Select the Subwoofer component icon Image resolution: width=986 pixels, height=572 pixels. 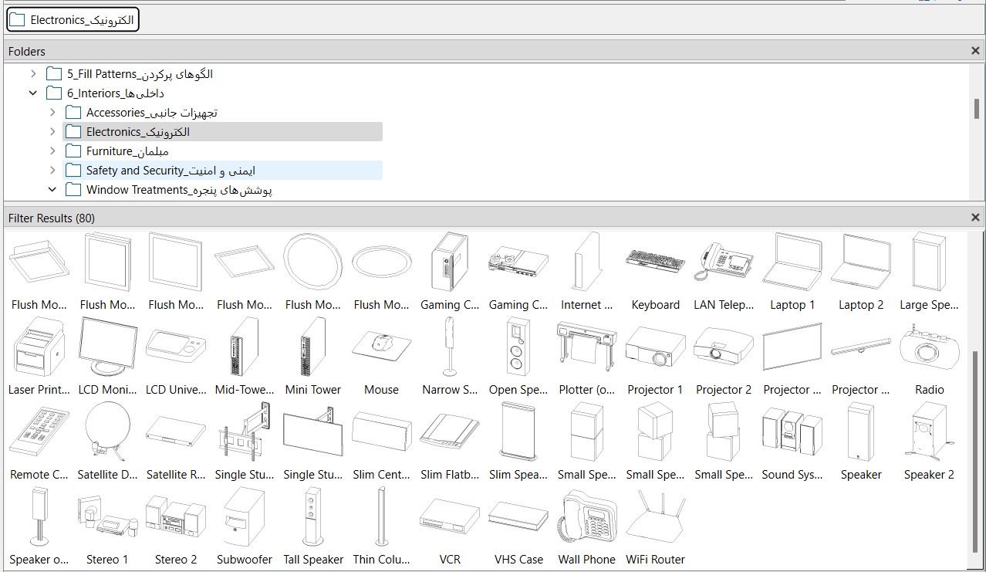(x=244, y=517)
